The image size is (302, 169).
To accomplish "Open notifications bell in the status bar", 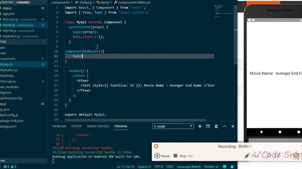I will point(232,167).
